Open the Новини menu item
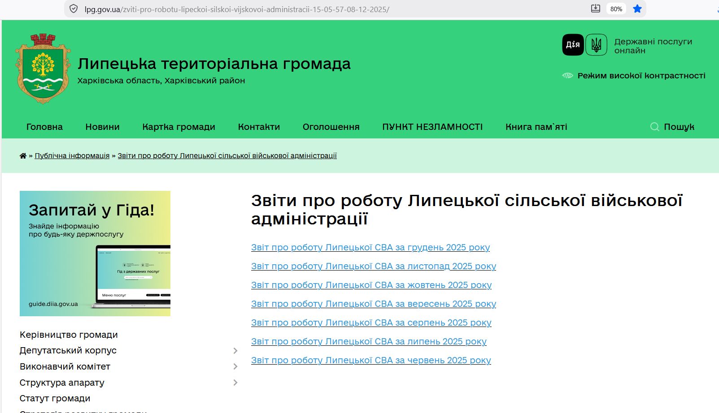Image resolution: width=719 pixels, height=413 pixels. pyautogui.click(x=102, y=127)
